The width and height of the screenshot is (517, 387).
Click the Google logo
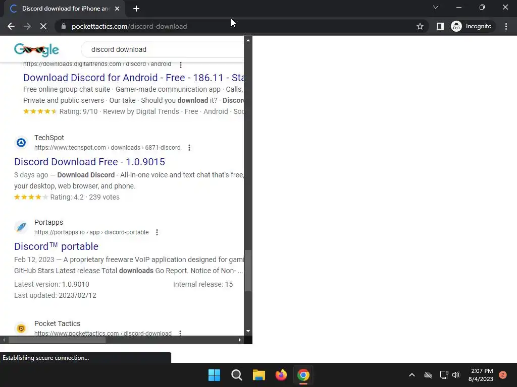click(36, 50)
